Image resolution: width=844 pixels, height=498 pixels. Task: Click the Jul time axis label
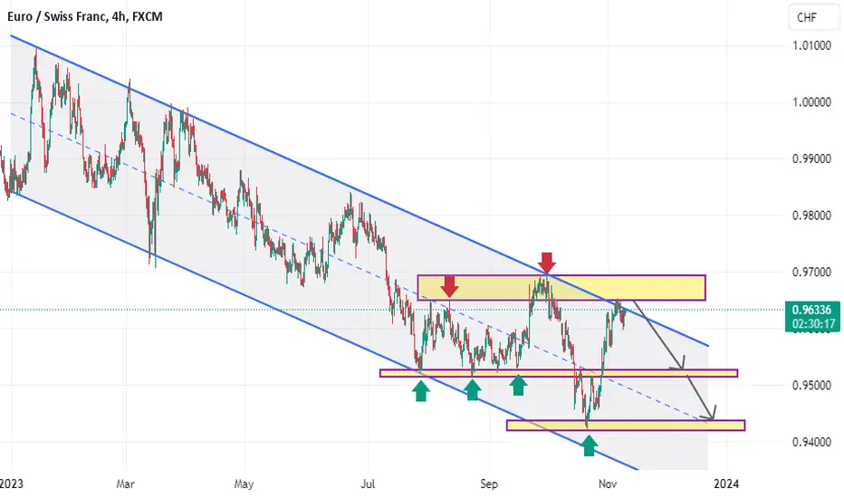click(369, 484)
